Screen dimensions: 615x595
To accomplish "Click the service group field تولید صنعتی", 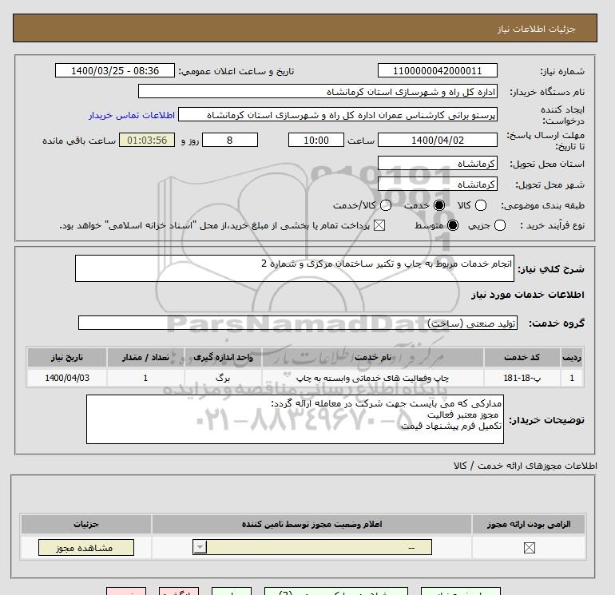I will pos(298,323).
